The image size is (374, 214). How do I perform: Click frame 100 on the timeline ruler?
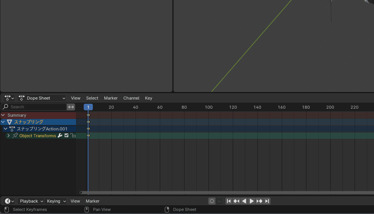209,107
